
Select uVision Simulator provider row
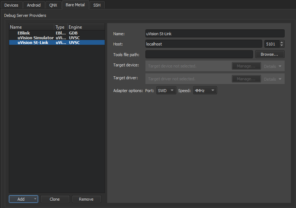click(35, 38)
